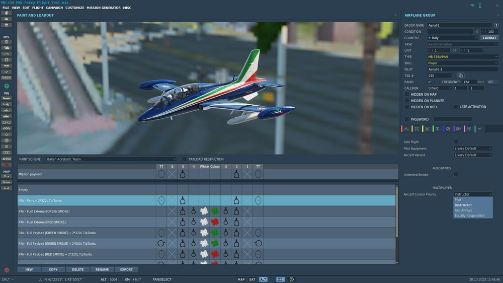The image size is (503, 283).
Task: Open the MISSION GENERATOR menu
Action: click(x=104, y=8)
